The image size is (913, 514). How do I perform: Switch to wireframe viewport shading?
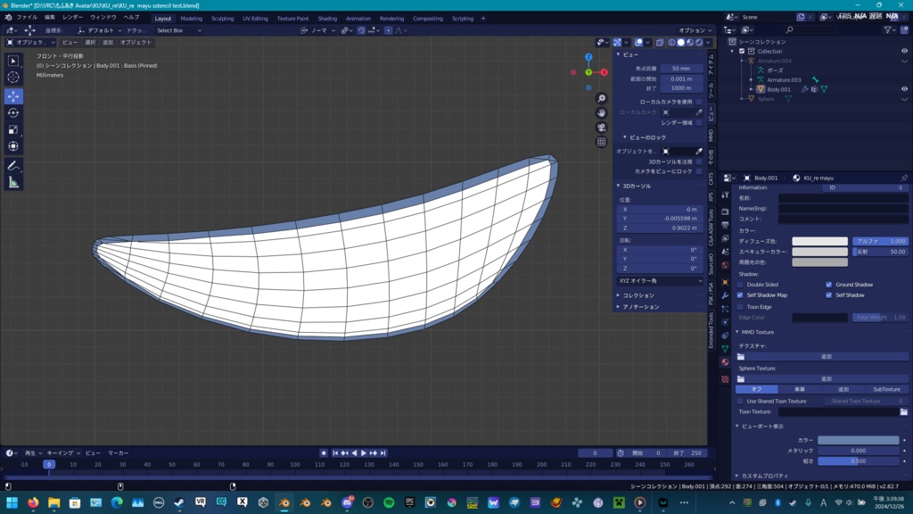672,43
